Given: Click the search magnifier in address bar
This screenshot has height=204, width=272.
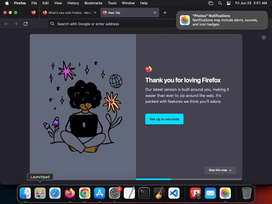Looking at the screenshot, I should coord(52,24).
